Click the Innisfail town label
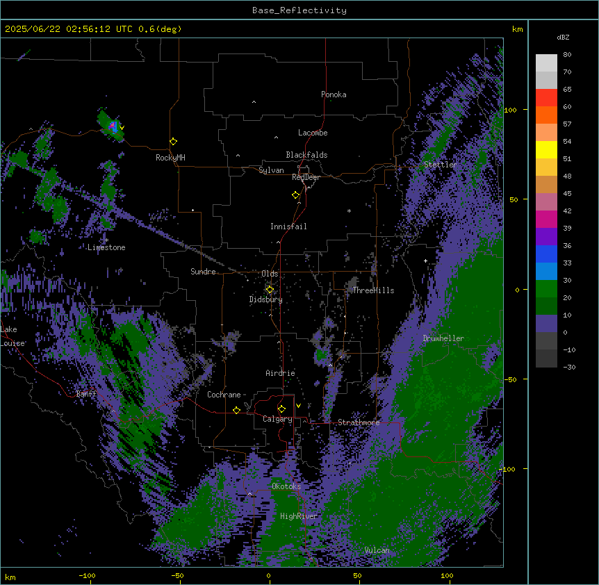The image size is (599, 585). [288, 226]
